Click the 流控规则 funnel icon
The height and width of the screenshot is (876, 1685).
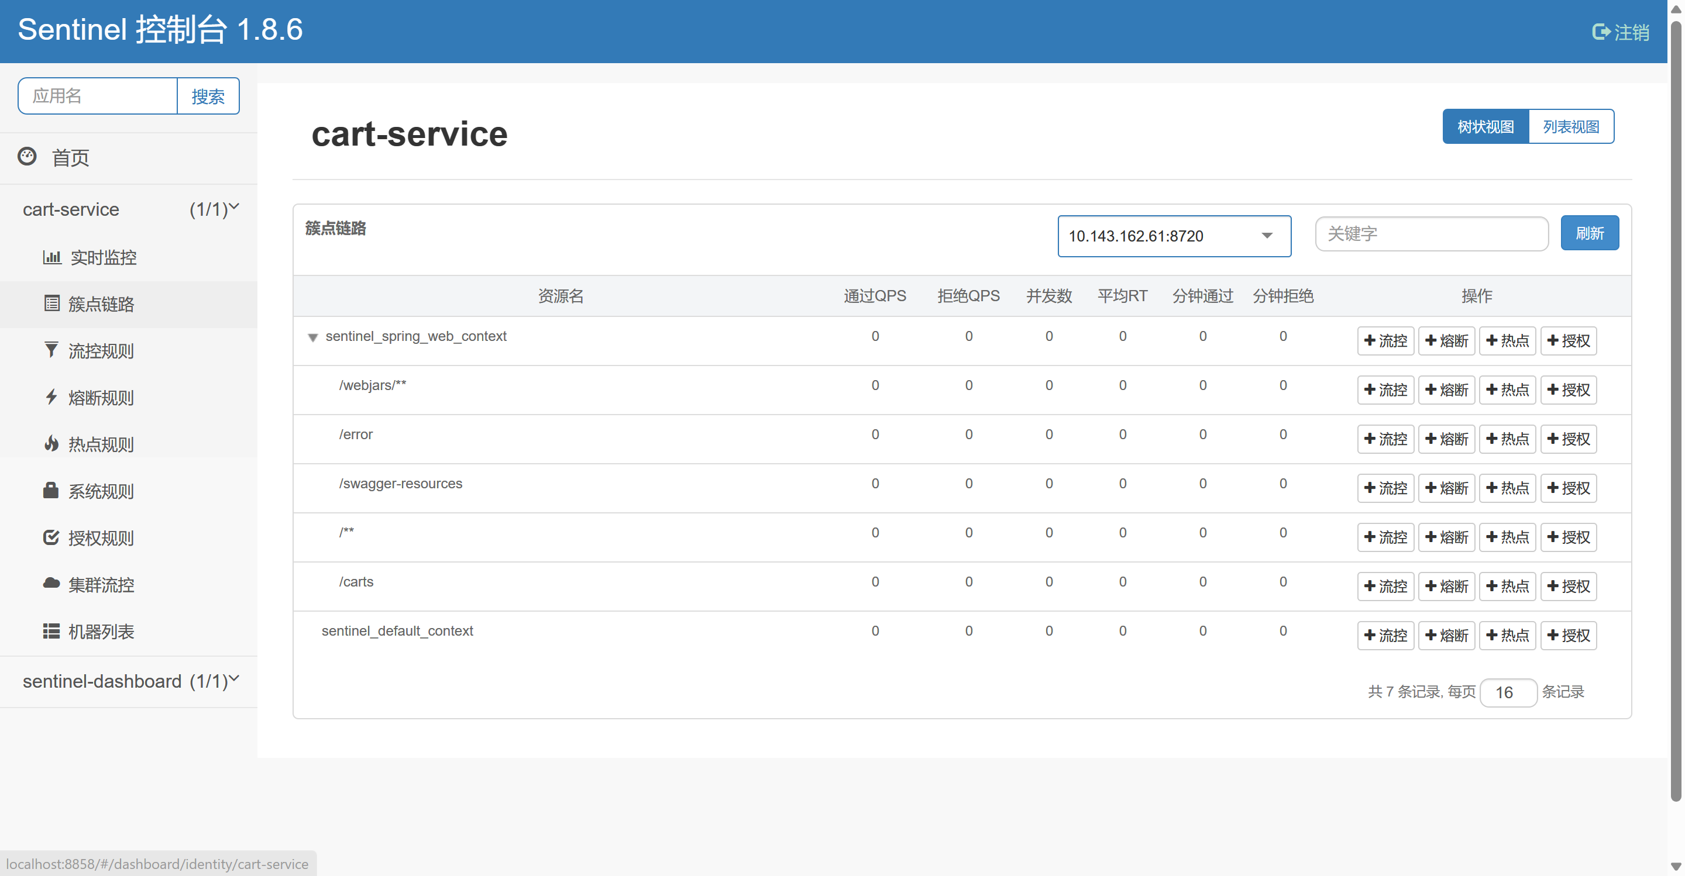(x=51, y=350)
